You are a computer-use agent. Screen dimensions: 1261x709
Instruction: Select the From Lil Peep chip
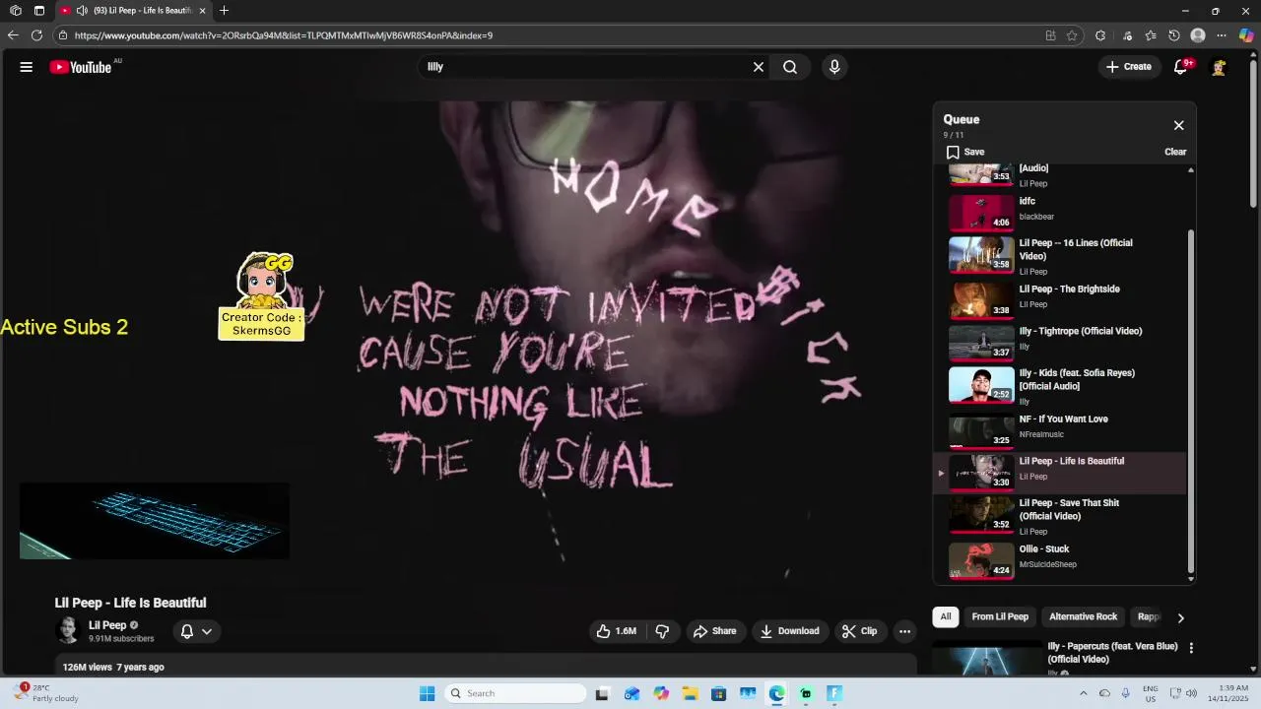coord(1000,616)
